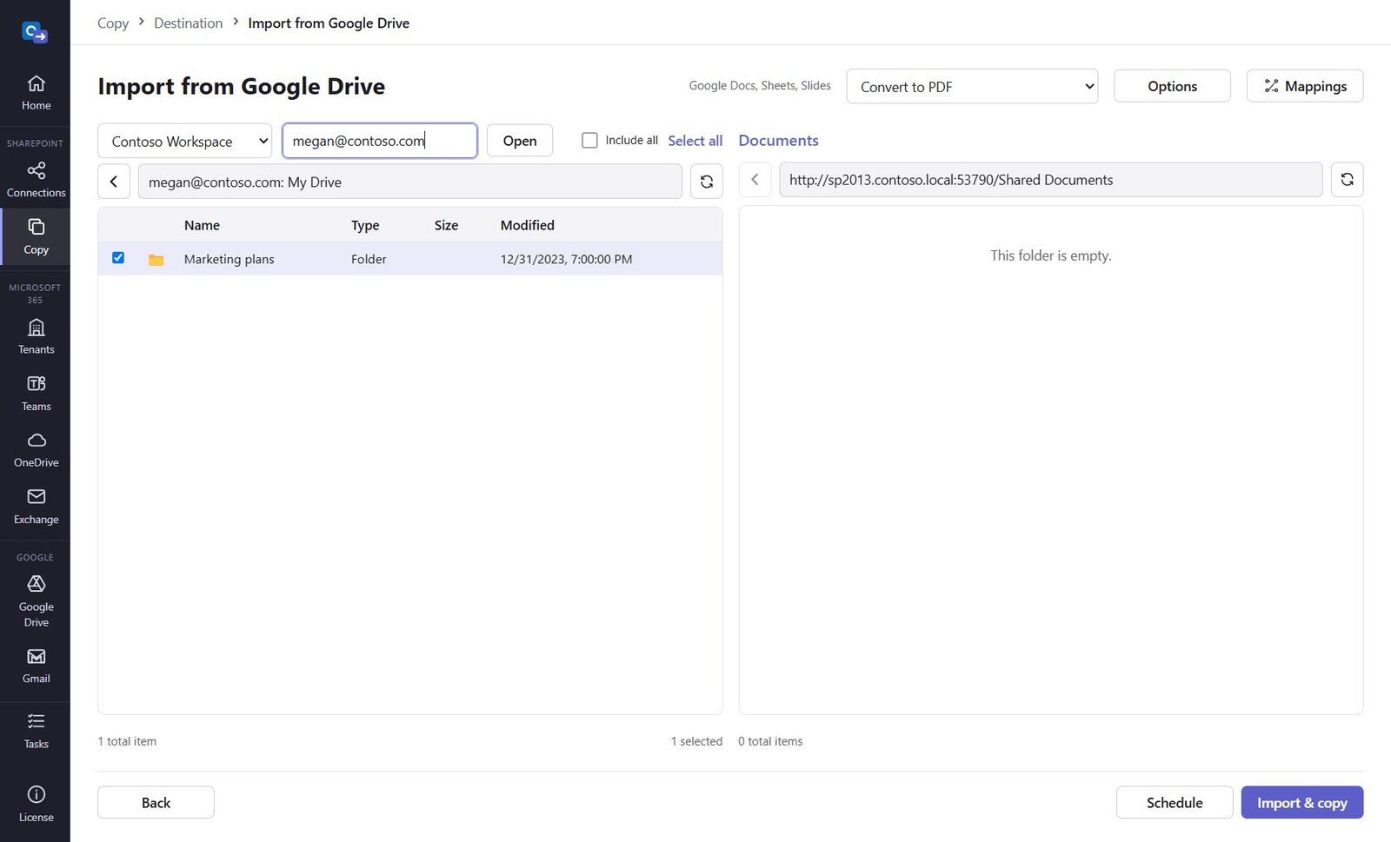Click the Shared Documents destination URL field
Image resolution: width=1391 pixels, height=842 pixels.
pyautogui.click(x=1051, y=180)
